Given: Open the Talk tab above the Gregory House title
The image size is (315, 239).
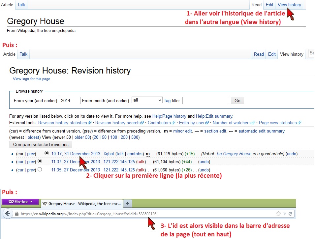Looking at the screenshot, I should (x=21, y=5).
